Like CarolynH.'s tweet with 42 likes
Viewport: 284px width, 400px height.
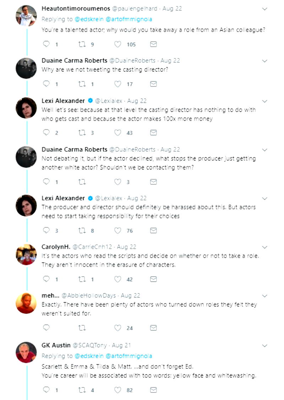(x=118, y=279)
